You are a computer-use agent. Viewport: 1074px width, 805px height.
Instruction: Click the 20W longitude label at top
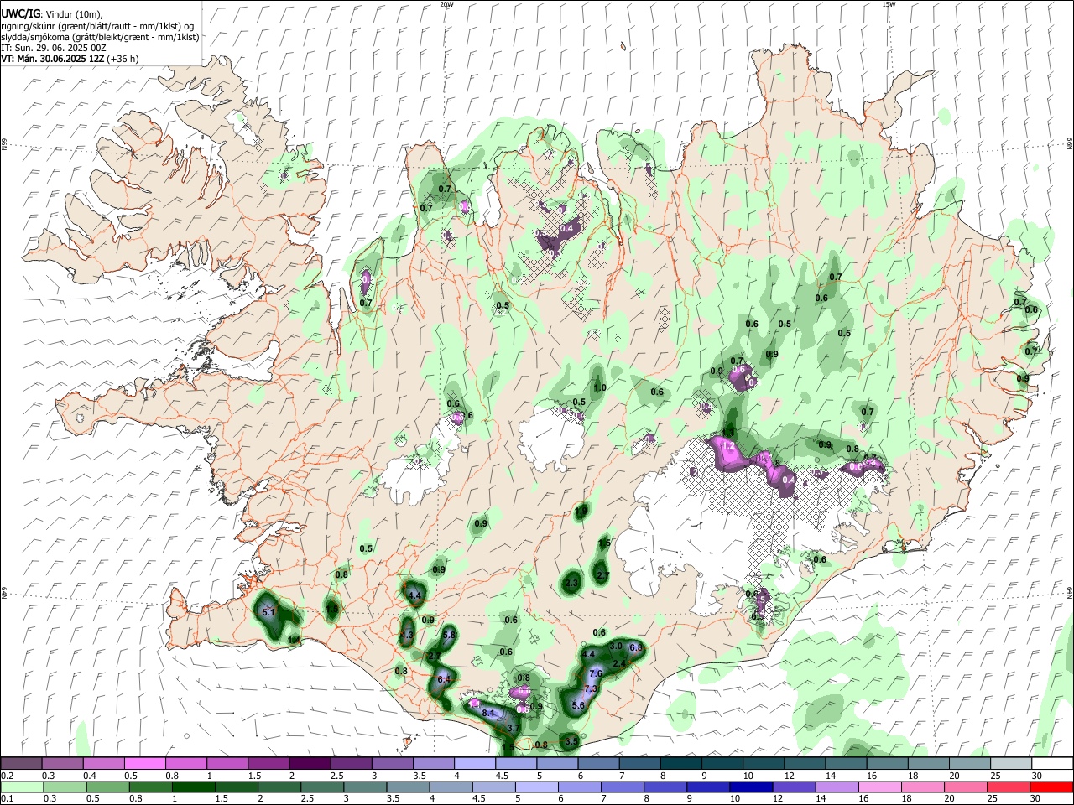pyautogui.click(x=446, y=4)
